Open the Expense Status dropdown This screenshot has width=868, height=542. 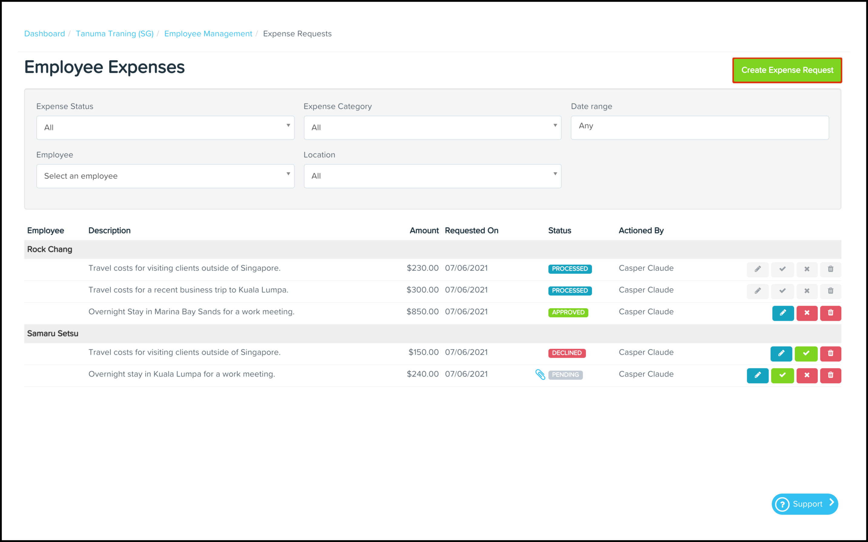[165, 127]
